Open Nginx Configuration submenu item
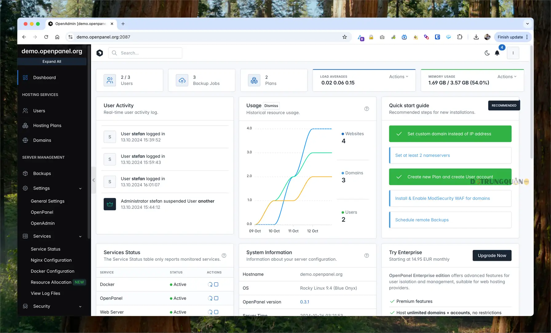 (x=51, y=260)
